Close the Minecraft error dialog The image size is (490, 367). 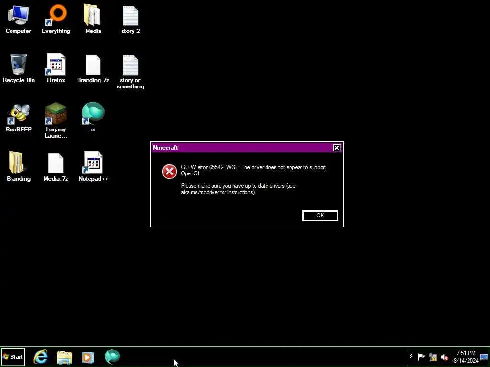click(x=336, y=148)
